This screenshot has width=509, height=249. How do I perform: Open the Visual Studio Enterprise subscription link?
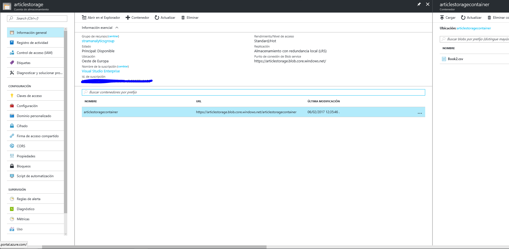[101, 71]
